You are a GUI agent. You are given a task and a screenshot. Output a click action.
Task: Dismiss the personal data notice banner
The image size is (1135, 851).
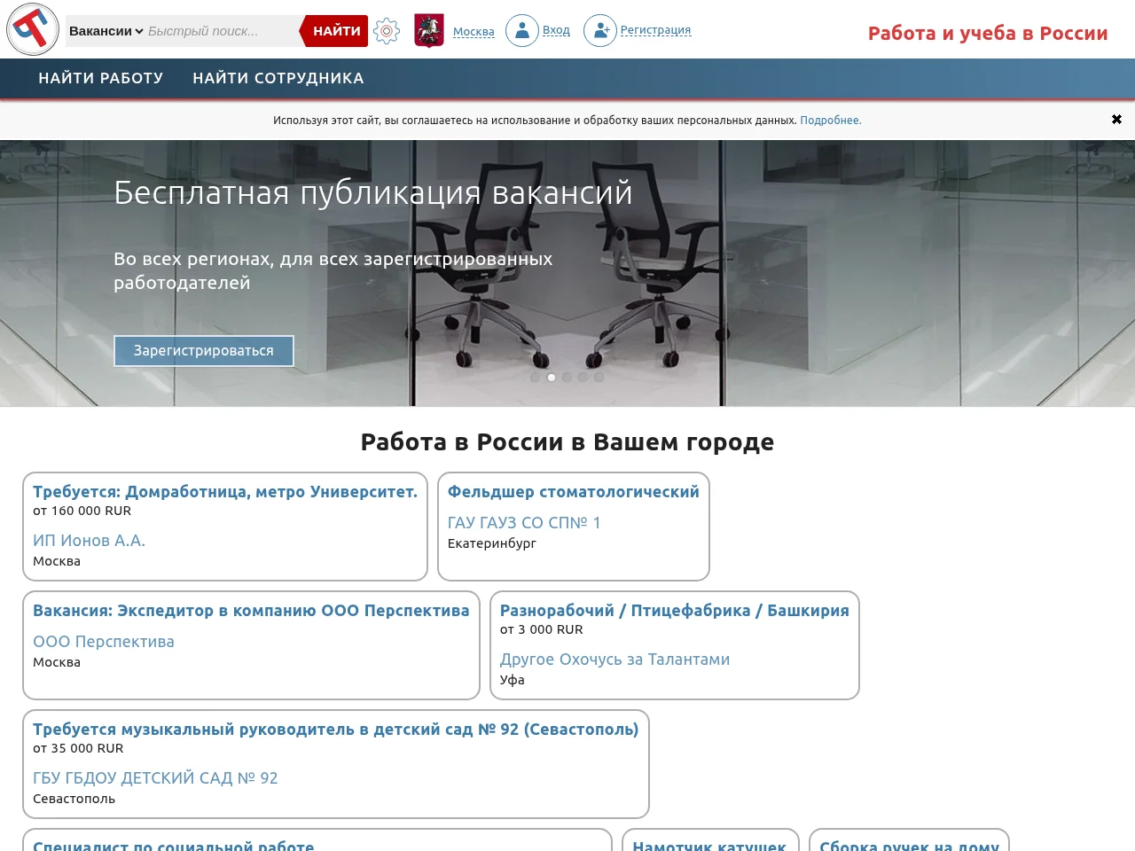pos(1116,120)
